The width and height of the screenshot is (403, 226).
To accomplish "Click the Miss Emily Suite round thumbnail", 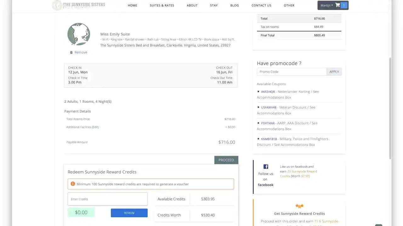I will tap(79, 34).
